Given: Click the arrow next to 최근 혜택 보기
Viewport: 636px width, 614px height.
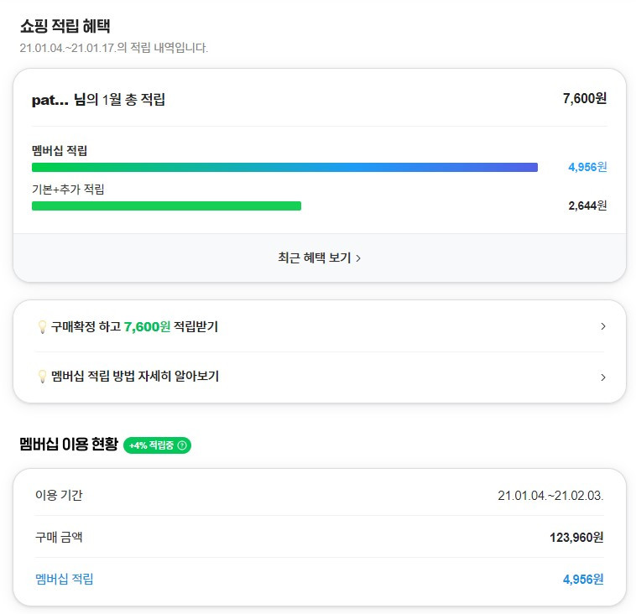Looking at the screenshot, I should pyautogui.click(x=358, y=258).
